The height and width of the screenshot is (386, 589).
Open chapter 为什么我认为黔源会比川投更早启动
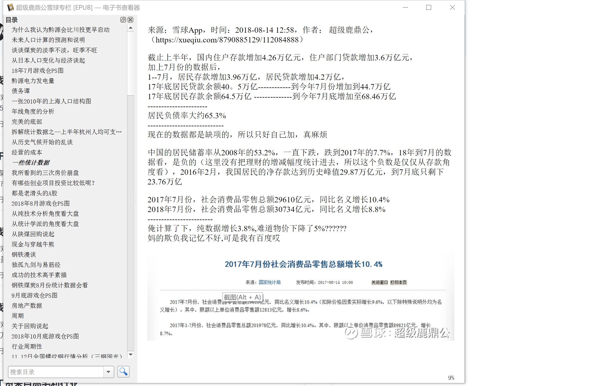pyautogui.click(x=61, y=30)
